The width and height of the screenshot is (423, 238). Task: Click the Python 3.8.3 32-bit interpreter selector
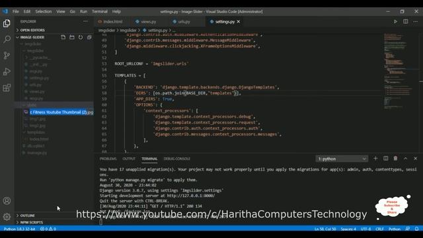(x=19, y=229)
